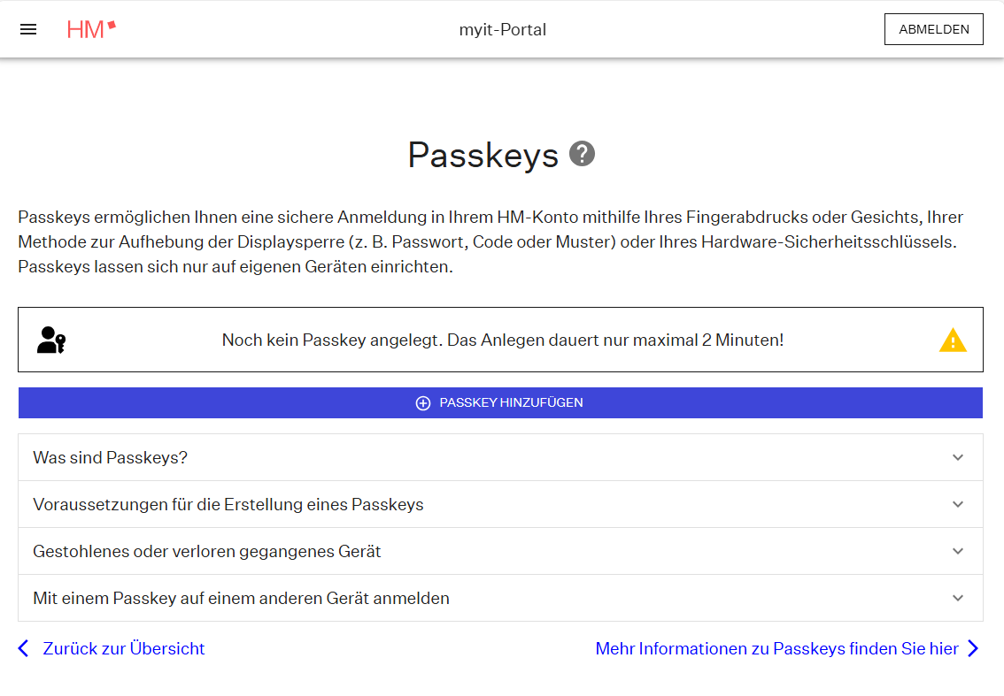Screen dimensions: 1004x696
Task: Follow the Zurück zur Übersicht link
Action: coord(124,648)
